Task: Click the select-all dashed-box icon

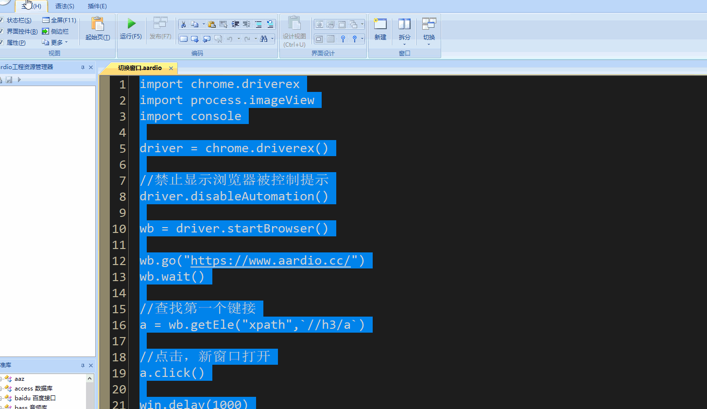Action: pos(224,24)
